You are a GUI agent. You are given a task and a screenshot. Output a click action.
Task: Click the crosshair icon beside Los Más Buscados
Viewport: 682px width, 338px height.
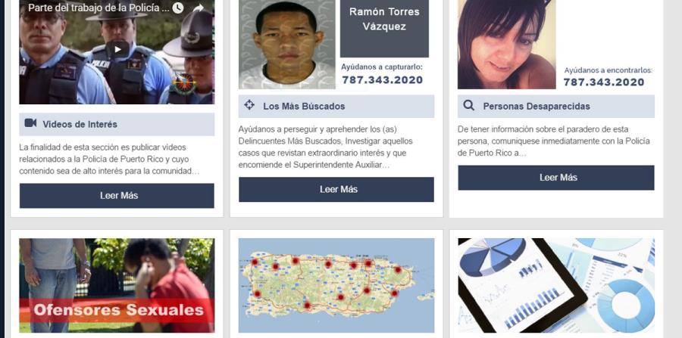coord(249,105)
